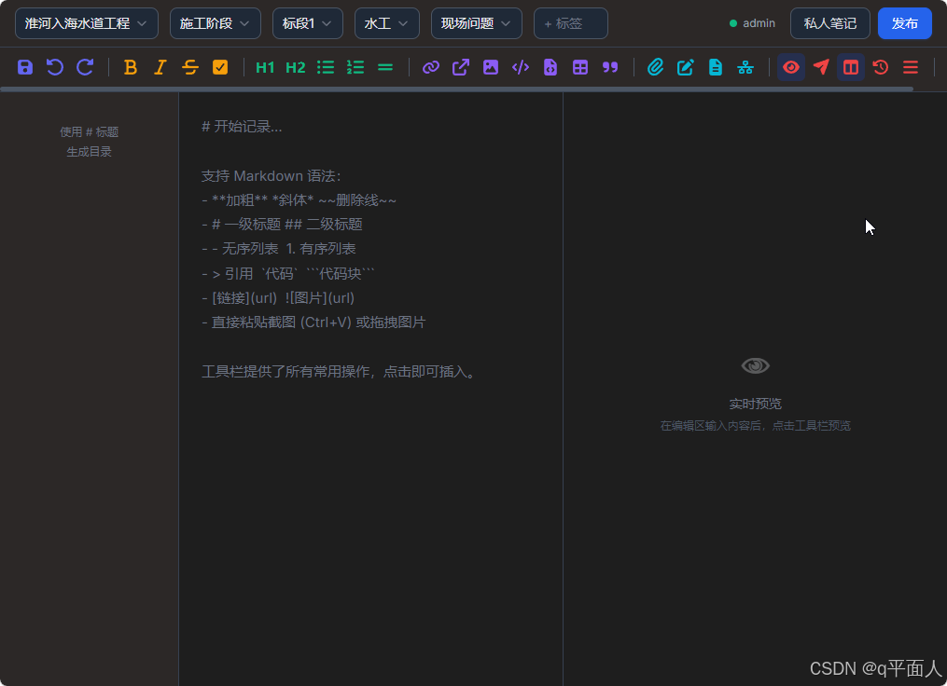Viewport: 947px width, 686px height.
Task: Insert a task checkbox item
Action: 220,67
